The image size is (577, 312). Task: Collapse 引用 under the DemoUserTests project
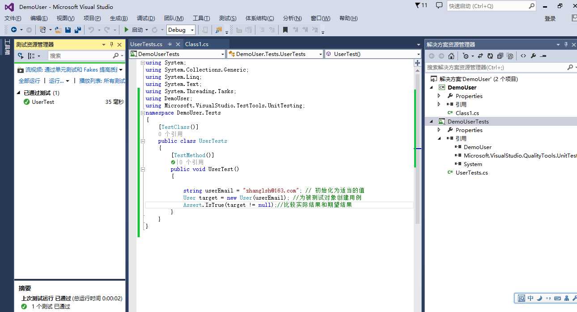click(439, 138)
